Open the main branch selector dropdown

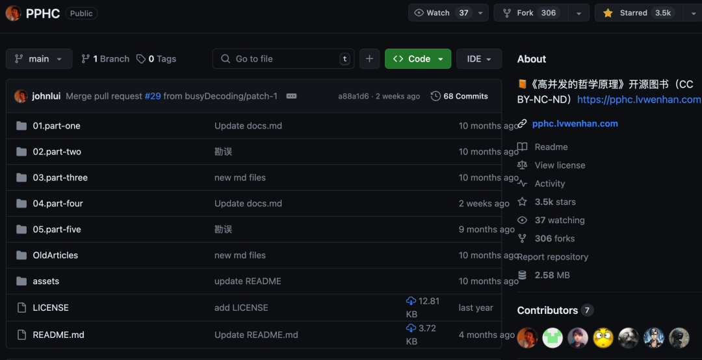(39, 58)
